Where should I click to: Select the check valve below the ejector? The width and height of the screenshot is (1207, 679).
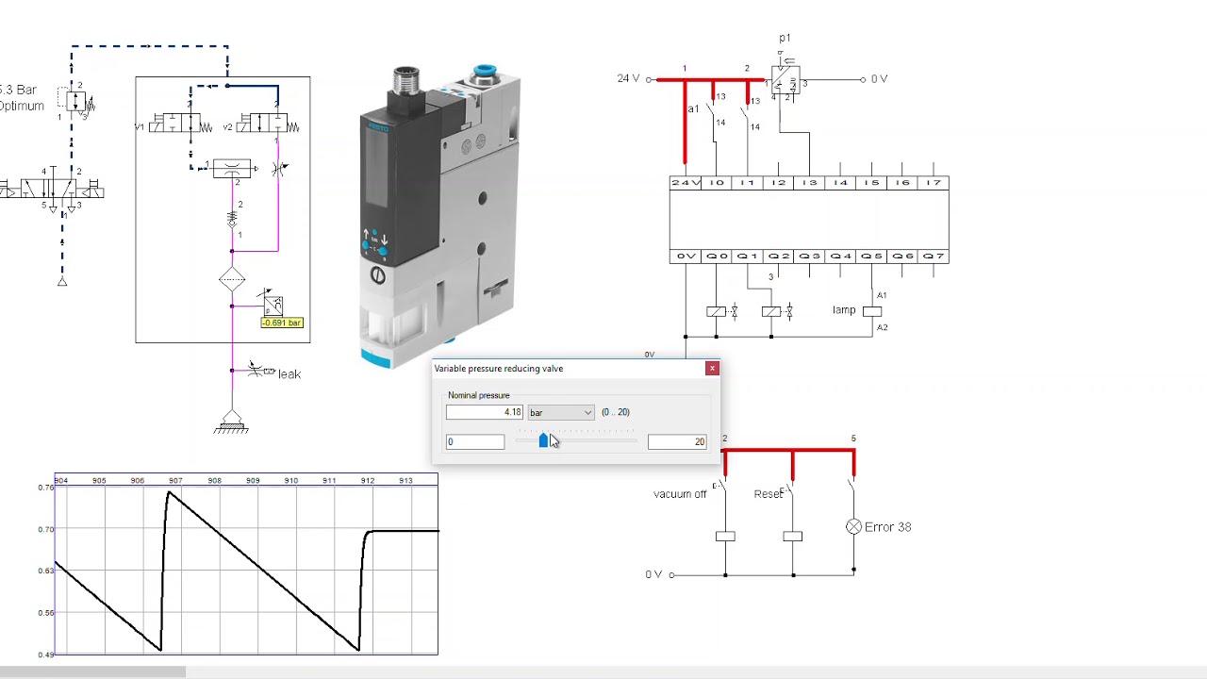point(232,219)
